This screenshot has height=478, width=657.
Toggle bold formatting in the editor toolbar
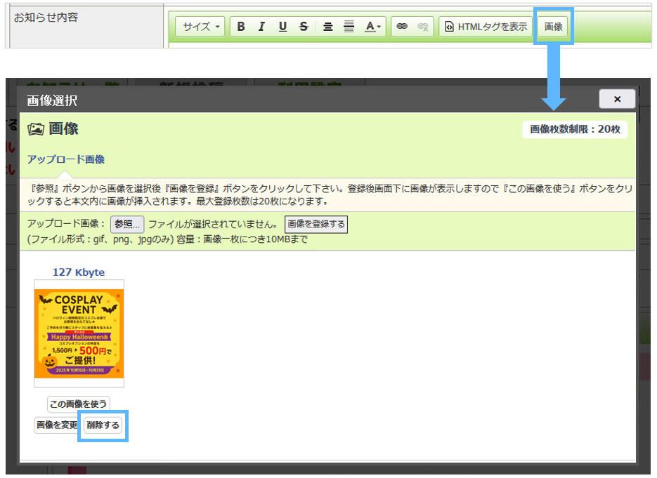pos(241,27)
